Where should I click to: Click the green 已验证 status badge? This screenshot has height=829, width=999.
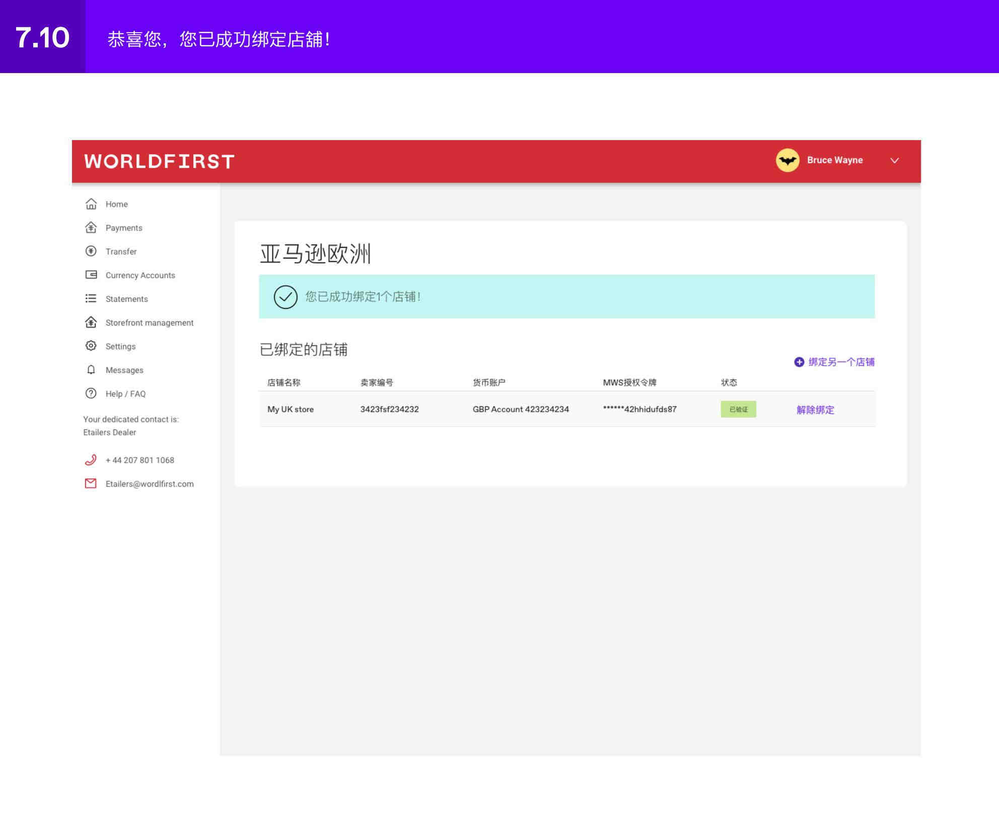point(738,409)
